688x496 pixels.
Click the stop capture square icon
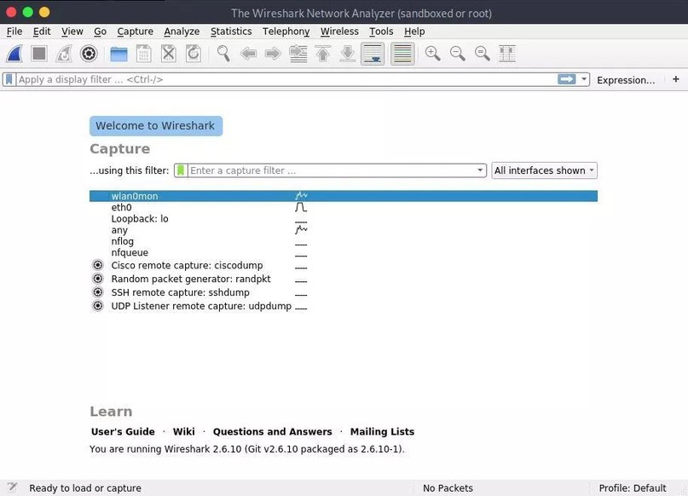coord(39,54)
